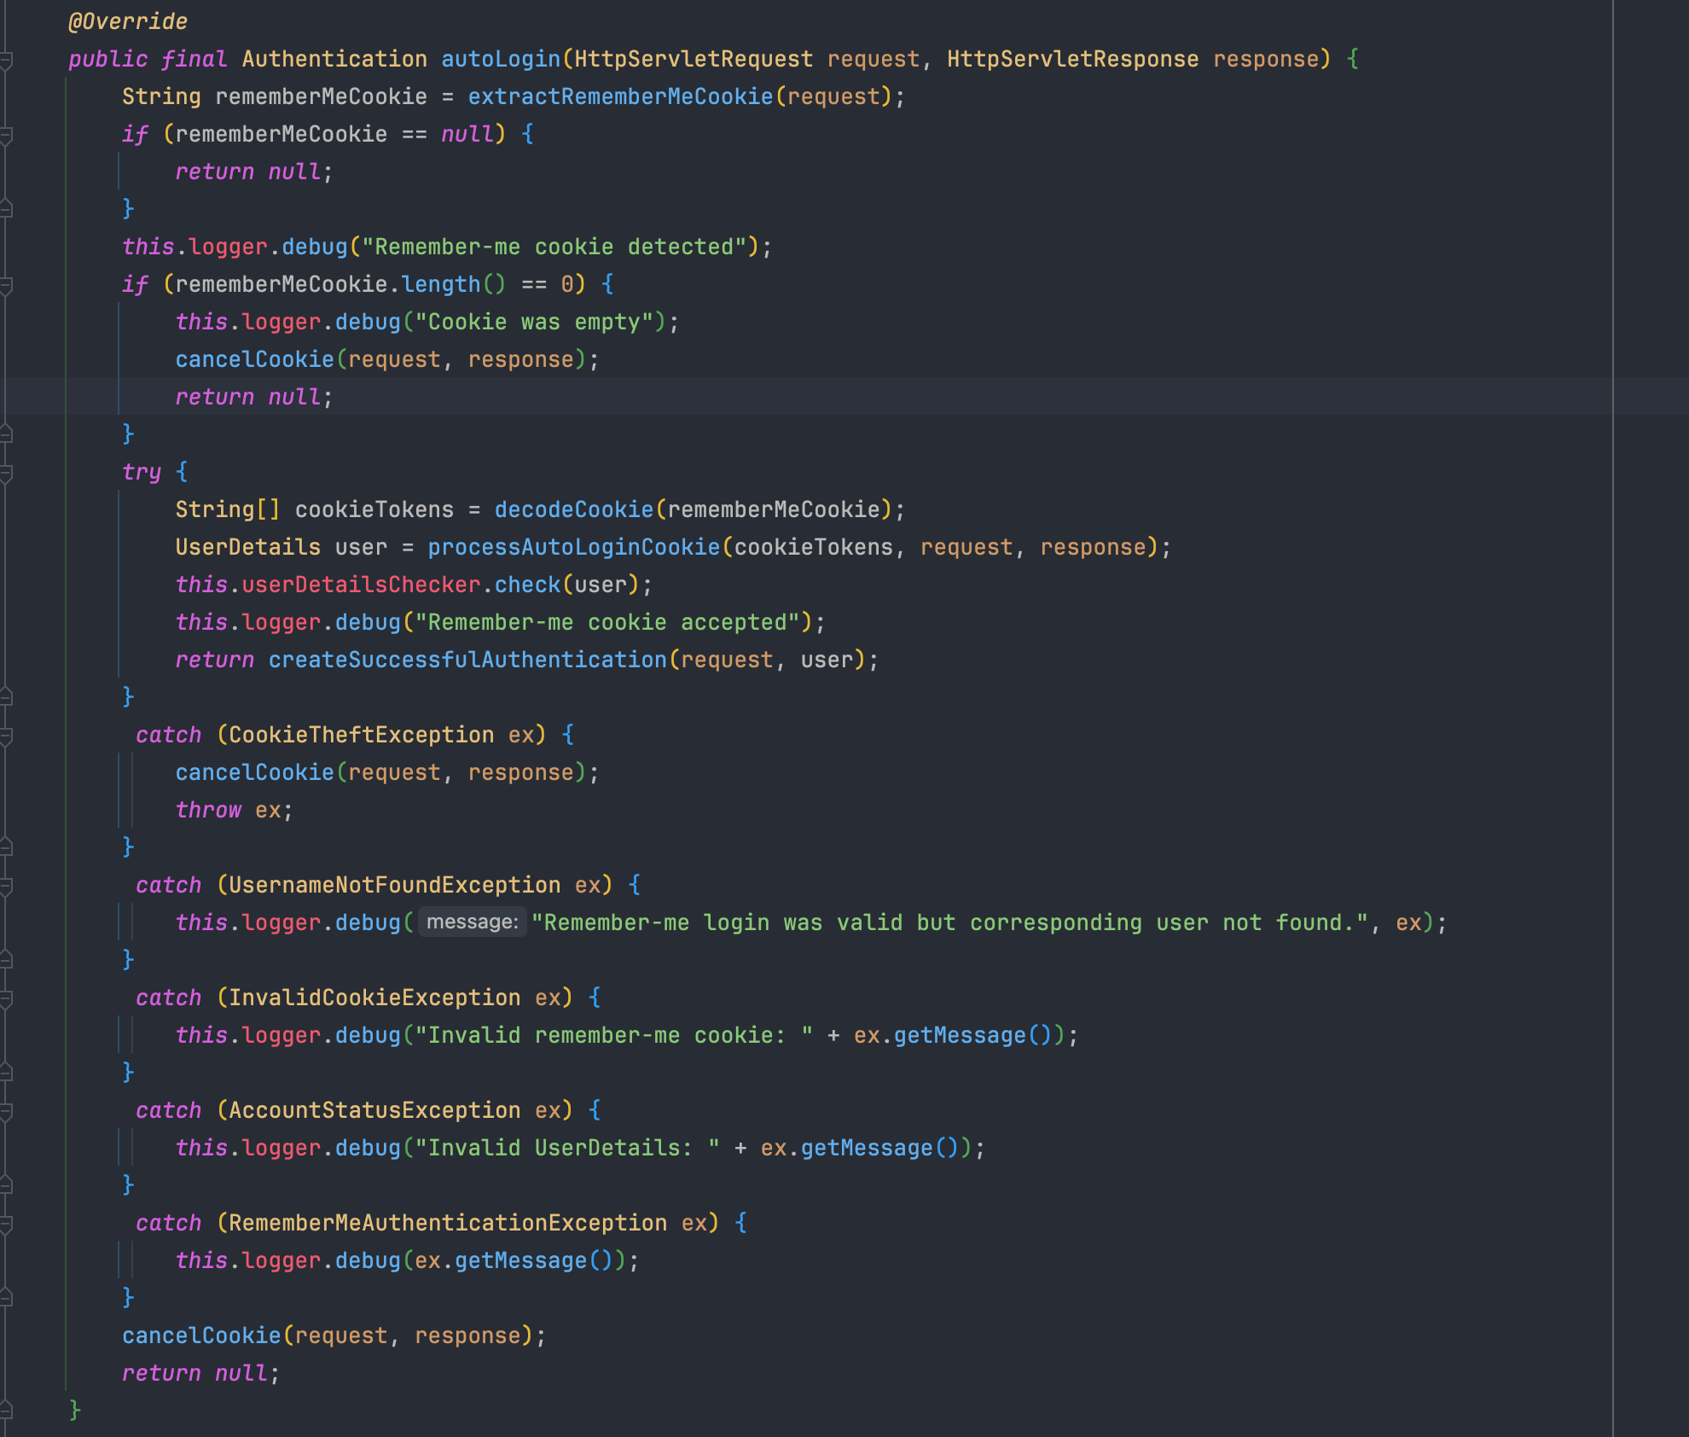The image size is (1689, 1437).
Task: Click the HttpServletResponse parameter type
Action: click(x=1072, y=59)
